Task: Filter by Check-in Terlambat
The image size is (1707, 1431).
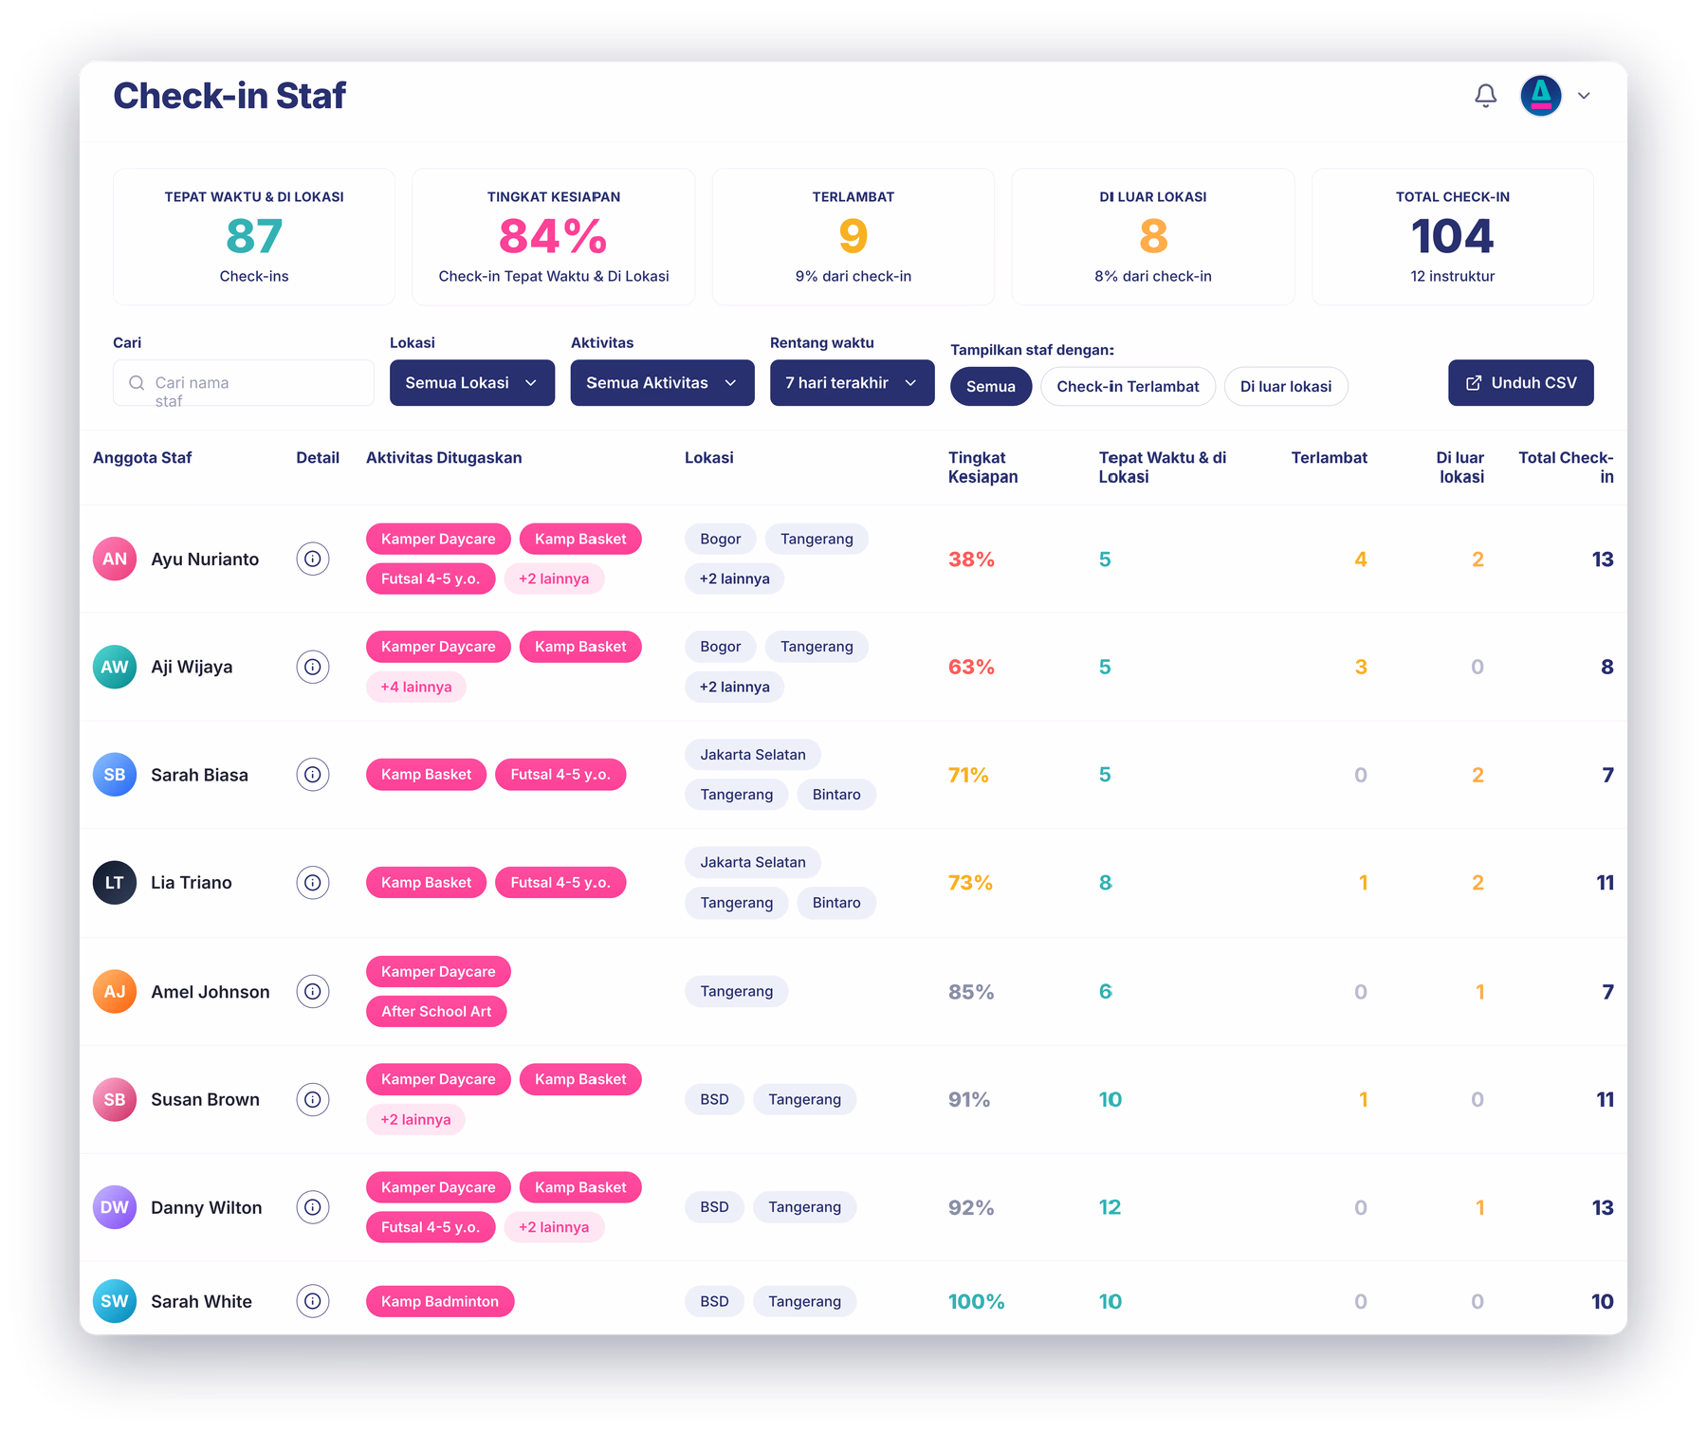Action: click(1128, 386)
